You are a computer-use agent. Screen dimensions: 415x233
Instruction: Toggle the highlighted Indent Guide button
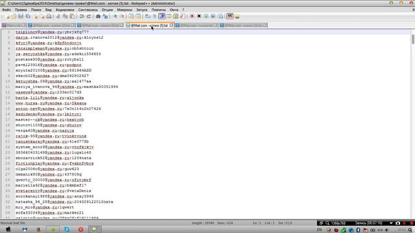point(161,16)
